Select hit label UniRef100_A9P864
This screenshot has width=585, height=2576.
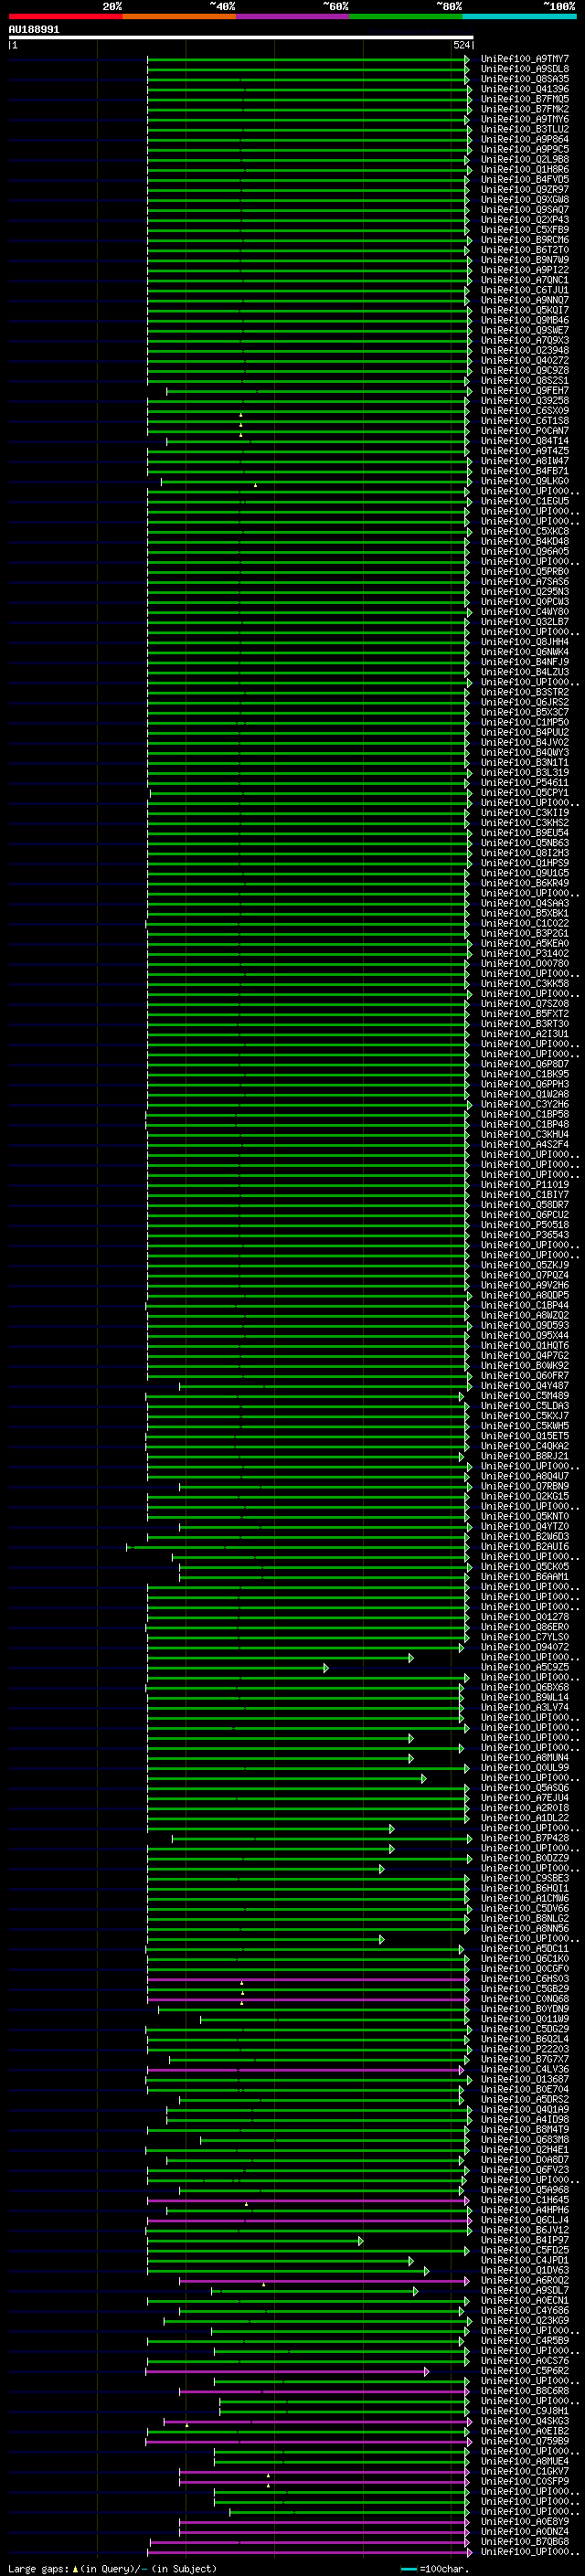point(524,139)
